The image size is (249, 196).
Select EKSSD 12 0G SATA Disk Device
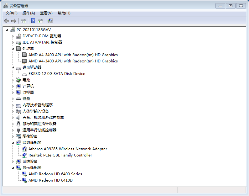coord(57,74)
